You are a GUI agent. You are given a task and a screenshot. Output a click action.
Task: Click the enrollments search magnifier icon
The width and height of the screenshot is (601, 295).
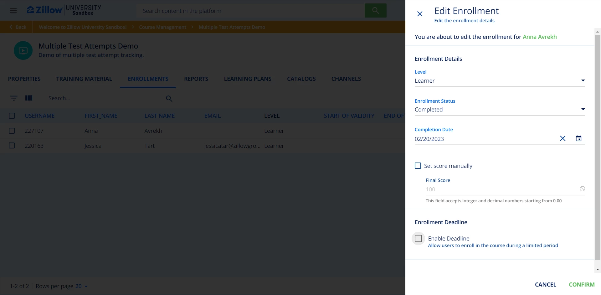(169, 99)
